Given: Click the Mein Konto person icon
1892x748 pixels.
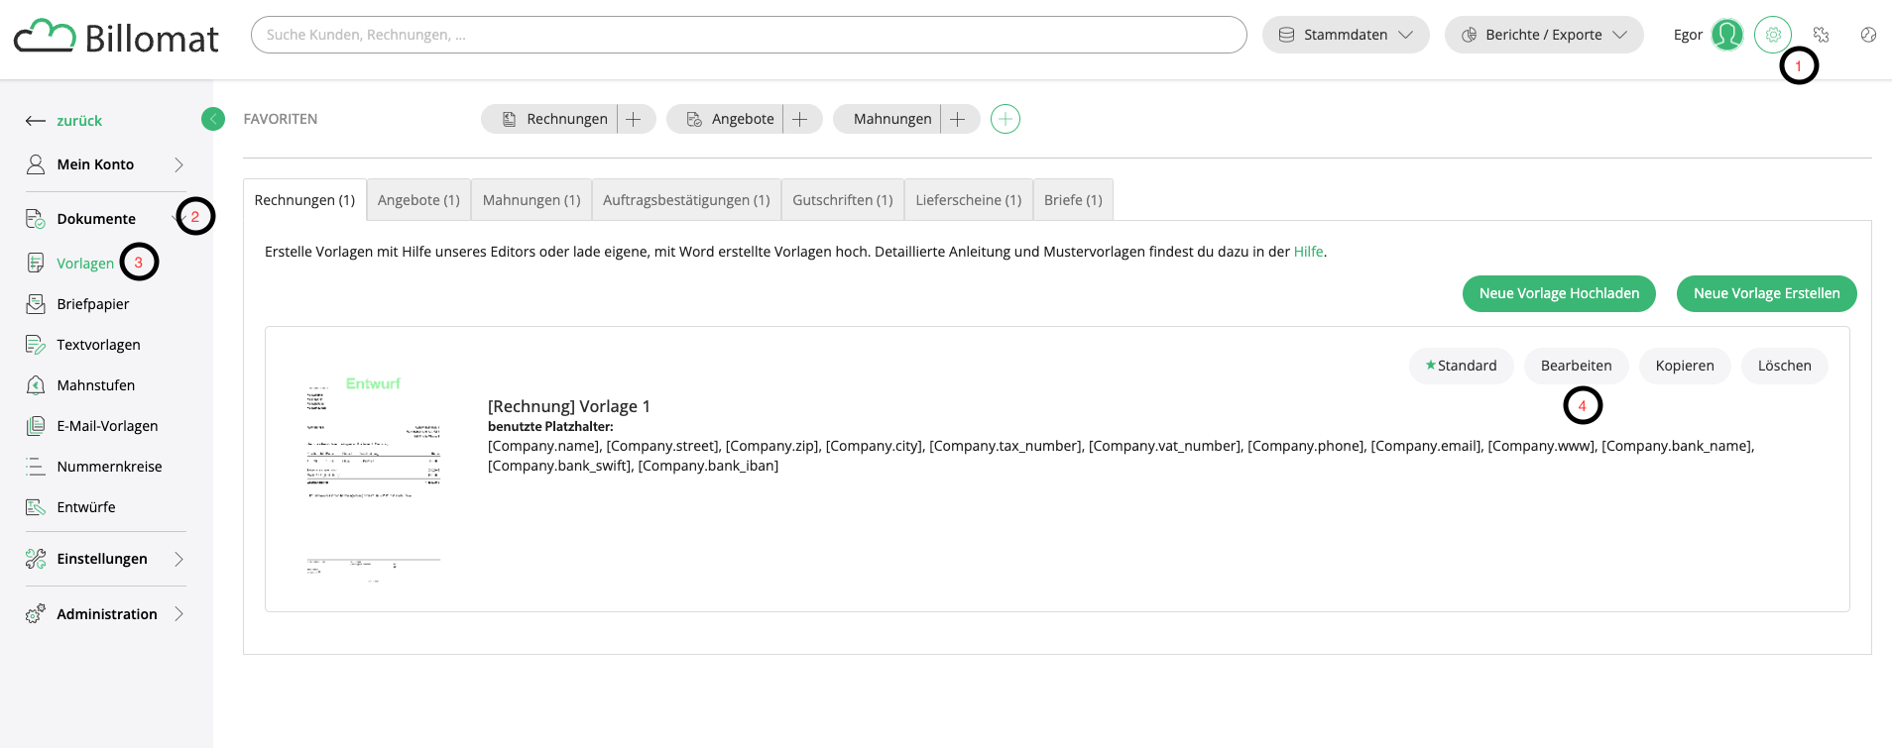Looking at the screenshot, I should click(36, 164).
